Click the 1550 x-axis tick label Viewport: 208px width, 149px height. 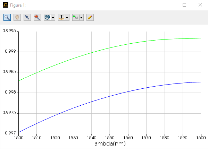(110, 138)
